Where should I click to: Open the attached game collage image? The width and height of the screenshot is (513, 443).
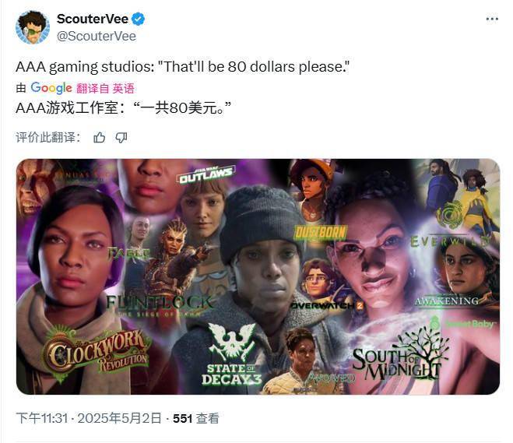click(x=258, y=276)
